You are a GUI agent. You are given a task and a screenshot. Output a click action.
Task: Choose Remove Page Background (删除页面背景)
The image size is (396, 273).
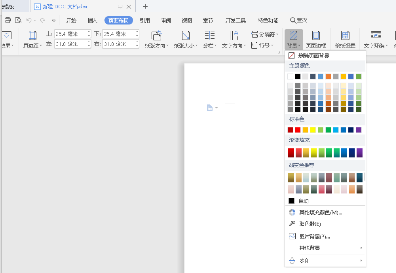pyautogui.click(x=313, y=56)
